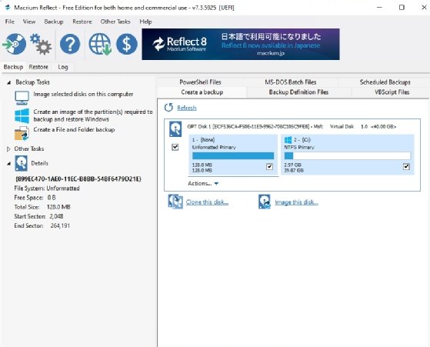Click Create a File and Folder backup

pos(74,129)
